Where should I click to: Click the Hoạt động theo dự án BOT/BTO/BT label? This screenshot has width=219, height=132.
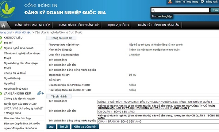pos(70,90)
